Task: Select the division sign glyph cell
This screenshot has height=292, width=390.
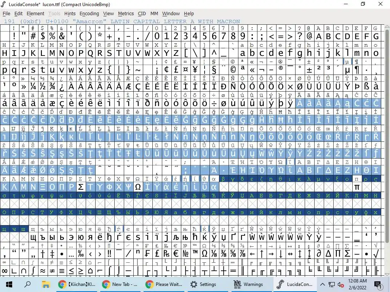Action: tap(214, 103)
